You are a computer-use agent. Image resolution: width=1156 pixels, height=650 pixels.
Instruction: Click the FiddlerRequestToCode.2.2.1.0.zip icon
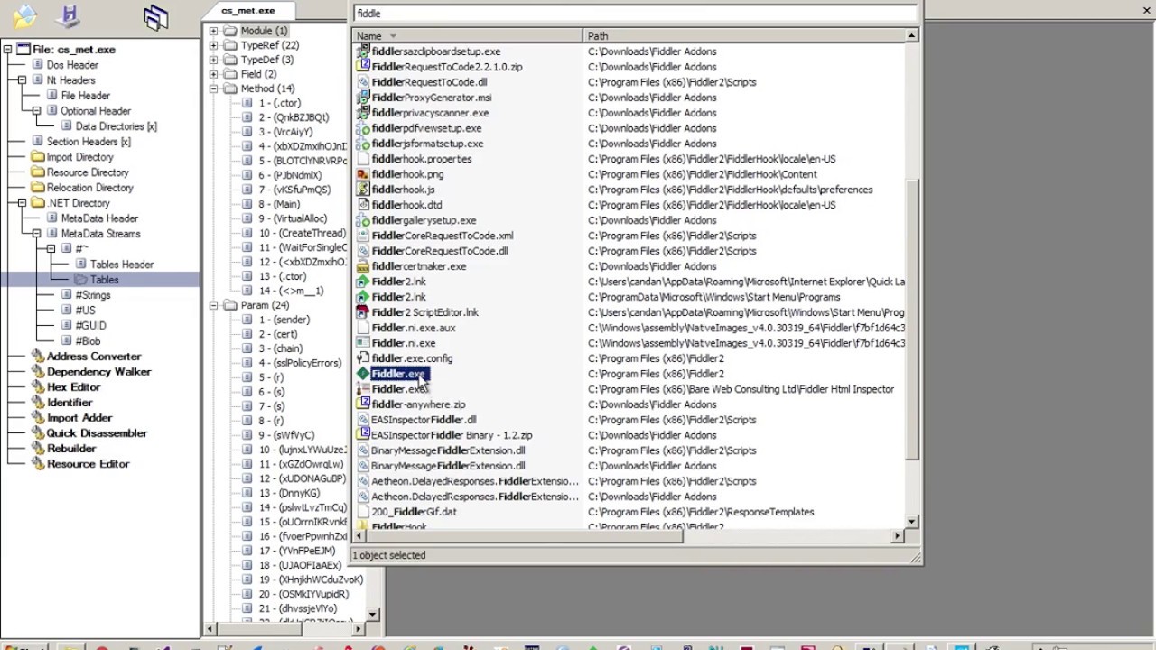pyautogui.click(x=363, y=67)
